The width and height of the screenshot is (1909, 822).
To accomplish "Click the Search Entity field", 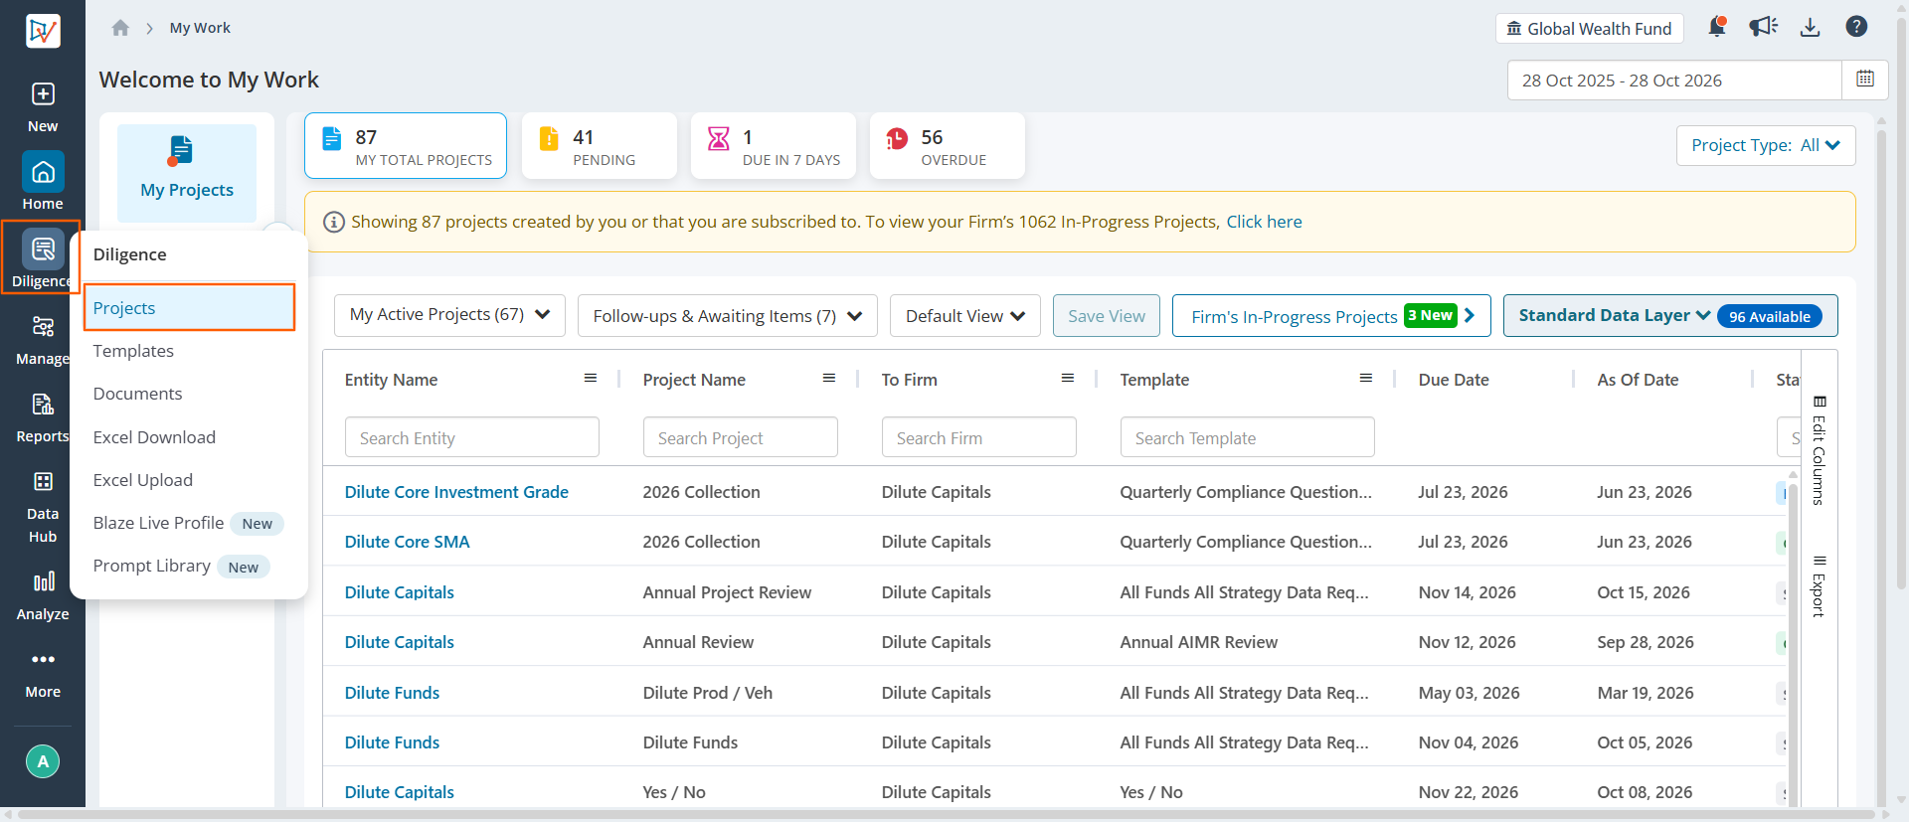I will coord(471,437).
